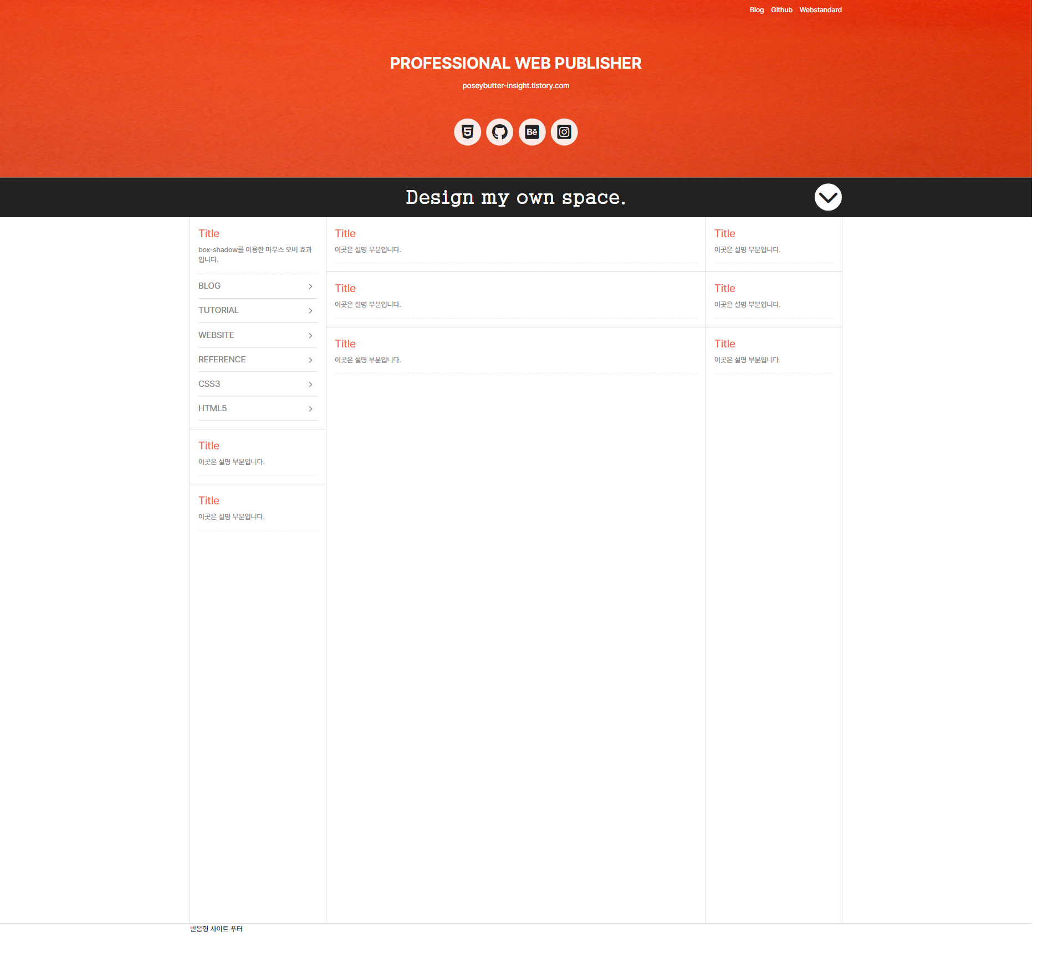Click the arrow beside BLOG
The image size is (1053, 953).
tap(310, 286)
